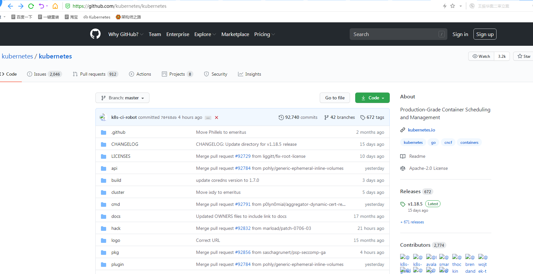
Task: Open Marketplace from header
Action: tap(235, 34)
